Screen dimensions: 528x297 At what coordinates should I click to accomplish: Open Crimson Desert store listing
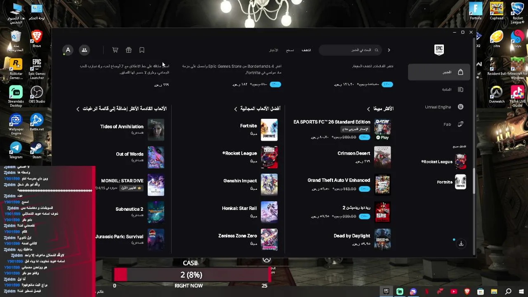(x=364, y=157)
